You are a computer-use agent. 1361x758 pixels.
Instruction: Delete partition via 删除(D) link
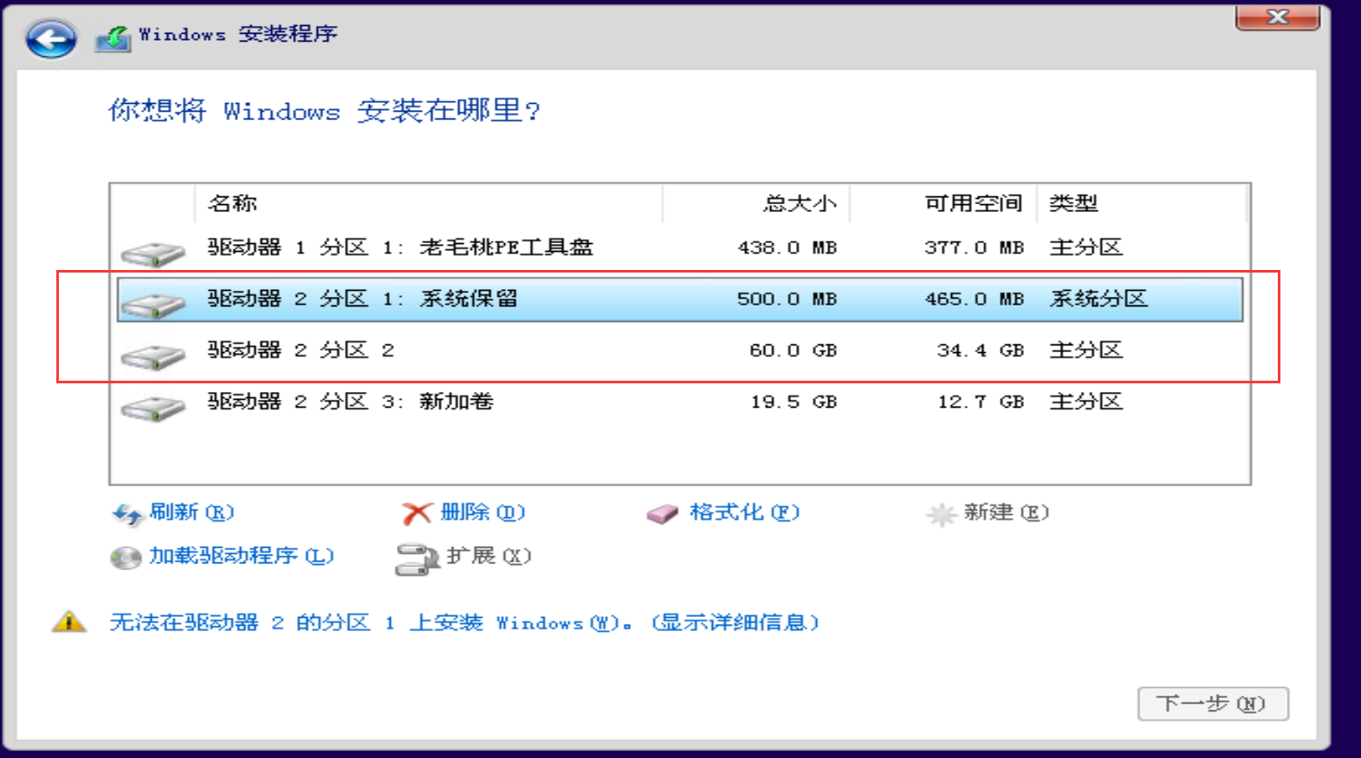pyautogui.click(x=483, y=512)
